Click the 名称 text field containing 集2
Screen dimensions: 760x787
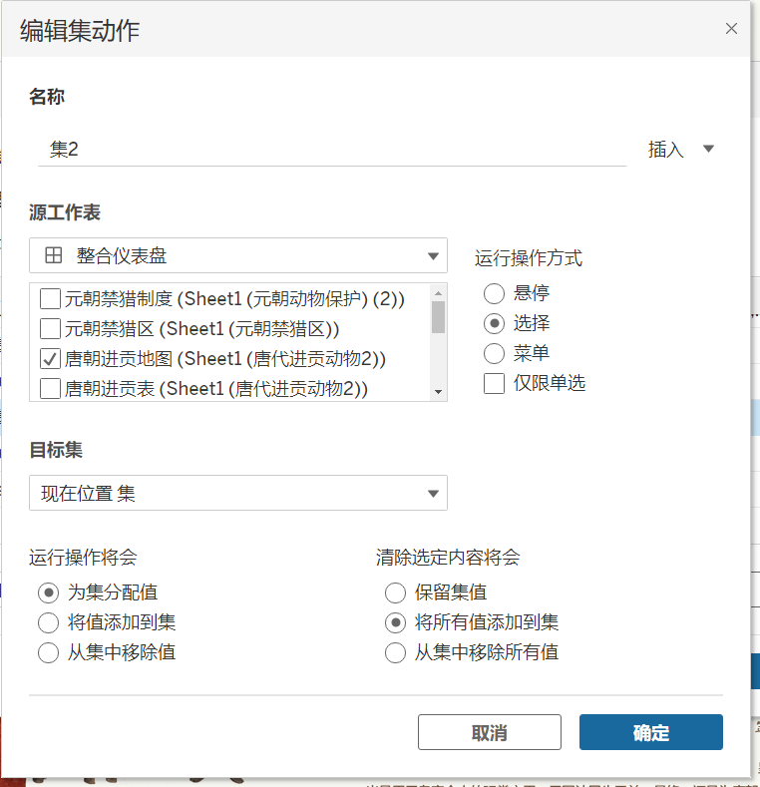point(329,150)
